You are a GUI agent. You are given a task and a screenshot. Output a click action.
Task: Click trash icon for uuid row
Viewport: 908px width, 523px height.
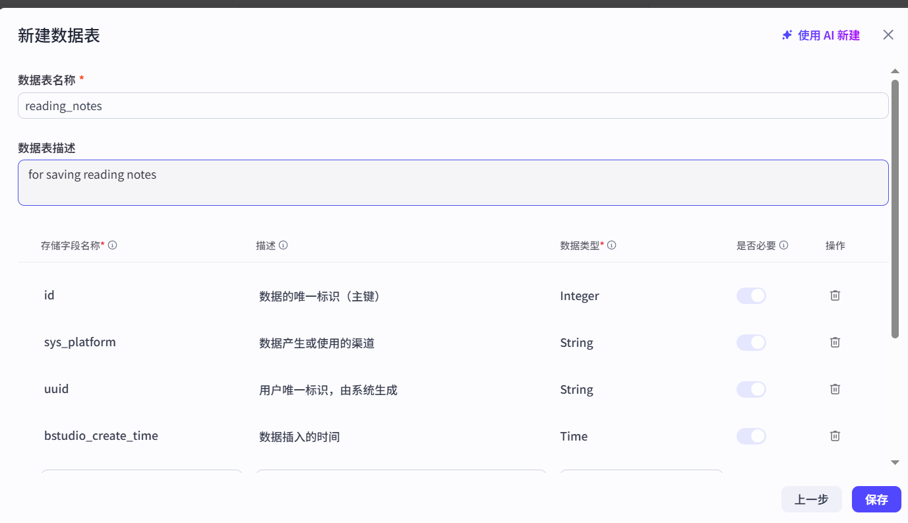point(835,389)
